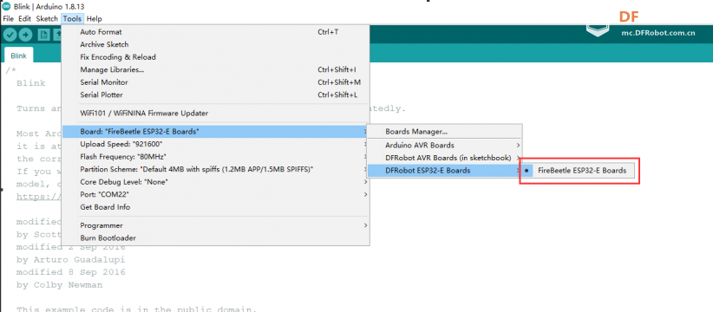This screenshot has height=312, width=713.
Task: Choose Archive Sketch
Action: [215, 44]
